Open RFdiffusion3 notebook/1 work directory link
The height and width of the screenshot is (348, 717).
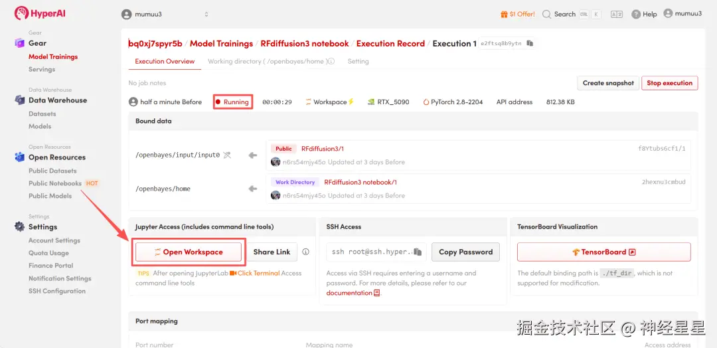tap(360, 182)
